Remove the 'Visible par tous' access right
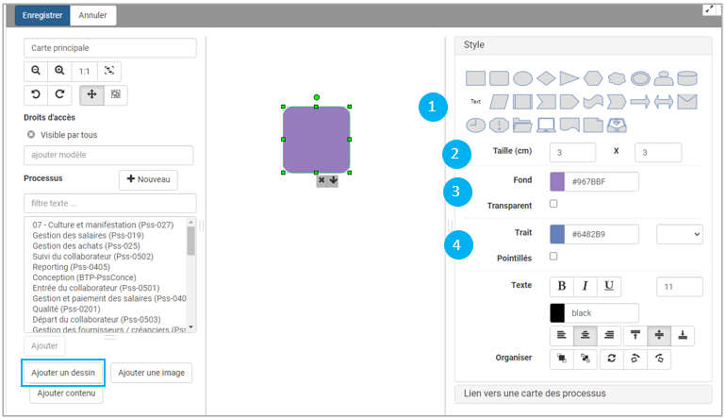This screenshot has width=726, height=419. coord(30,135)
